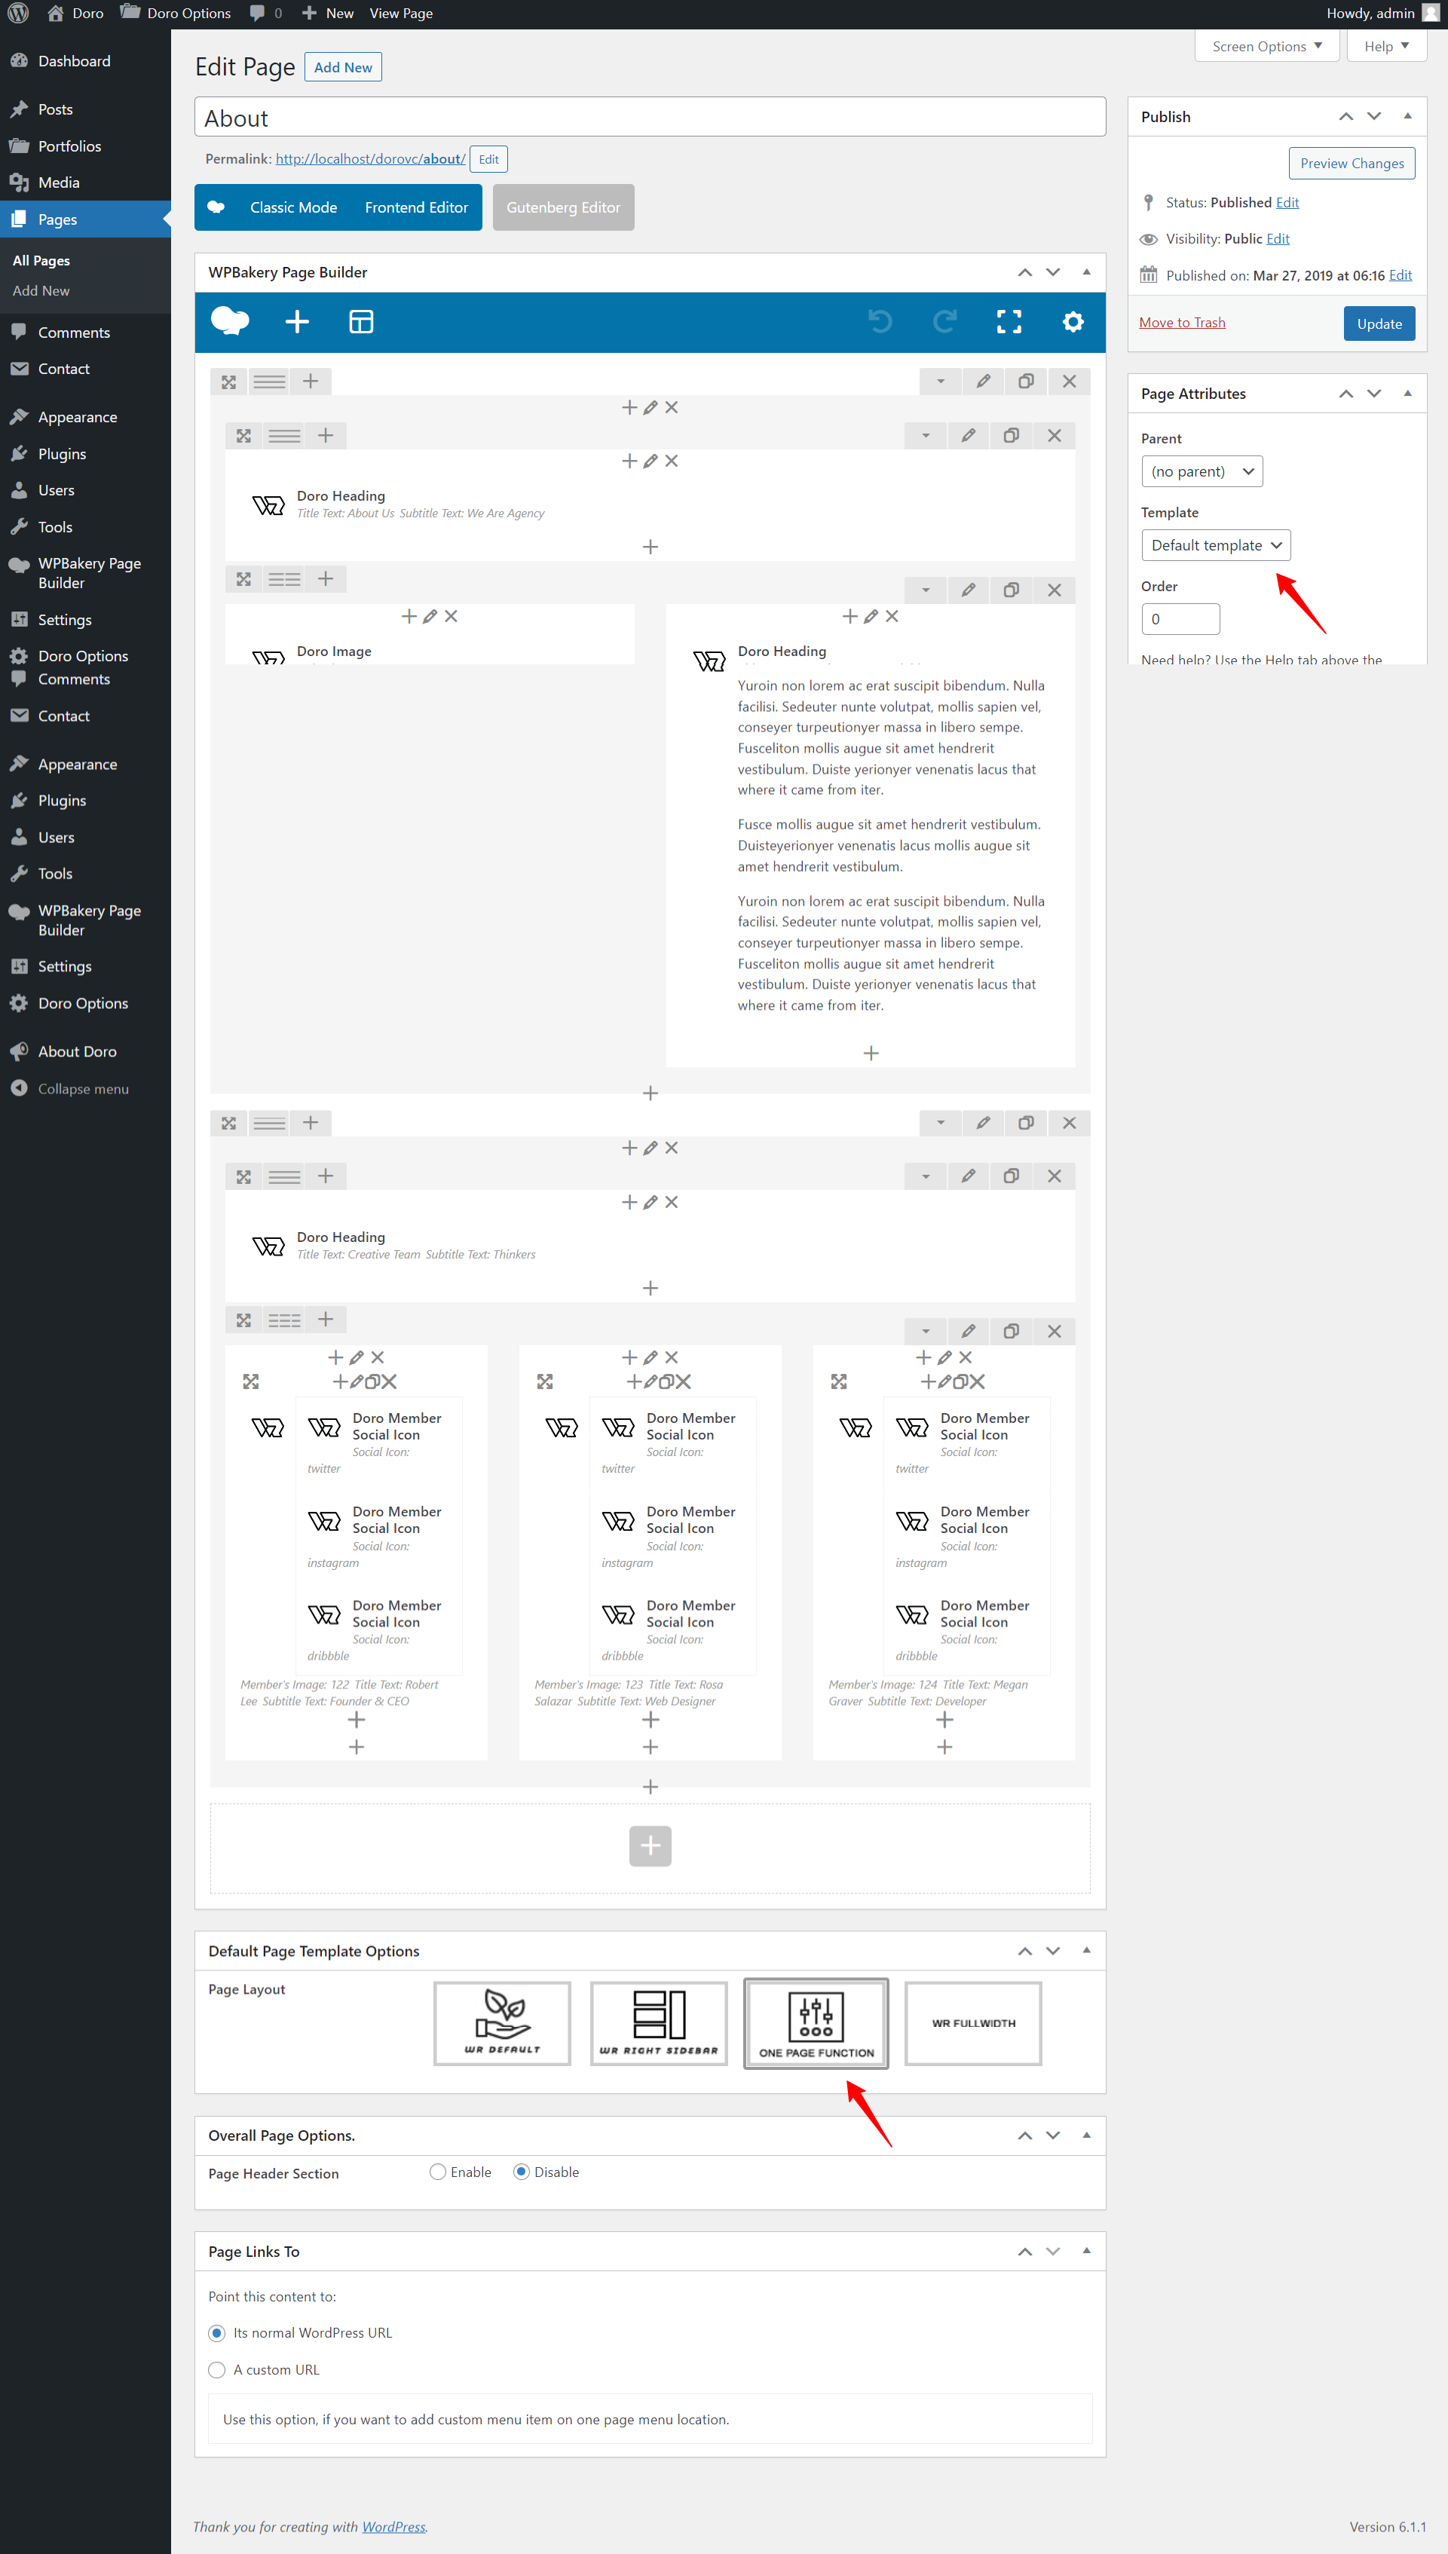Screen dimensions: 1448x2554
Task: Open Doro Options in the admin bar
Action: [x=176, y=14]
